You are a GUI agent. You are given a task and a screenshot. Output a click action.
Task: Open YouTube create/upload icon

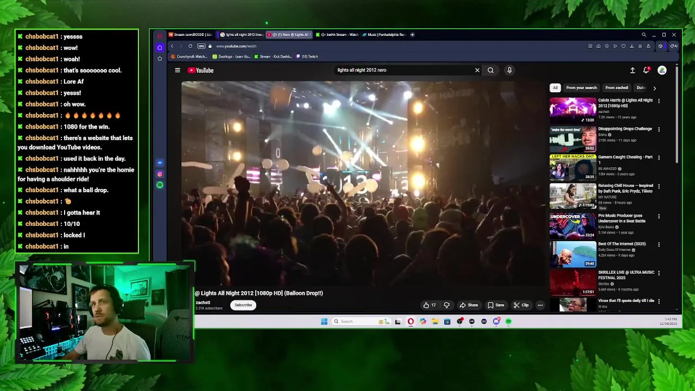point(633,70)
